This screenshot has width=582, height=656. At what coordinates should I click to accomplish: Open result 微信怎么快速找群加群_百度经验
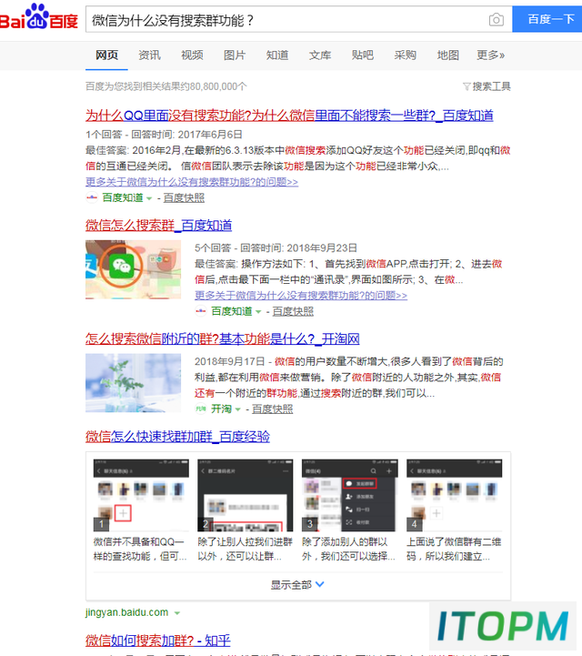pos(177,437)
